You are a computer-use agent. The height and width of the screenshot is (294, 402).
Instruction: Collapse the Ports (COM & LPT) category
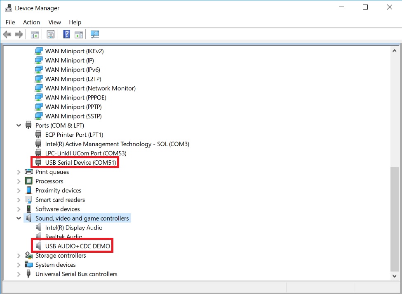[19, 125]
